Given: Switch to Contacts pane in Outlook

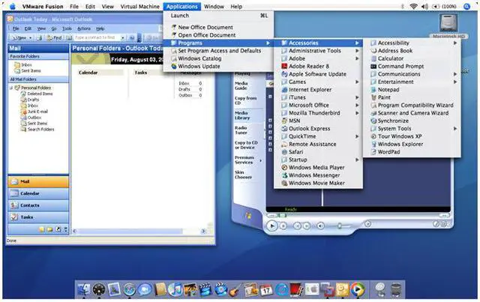Looking at the screenshot, I should [38, 205].
